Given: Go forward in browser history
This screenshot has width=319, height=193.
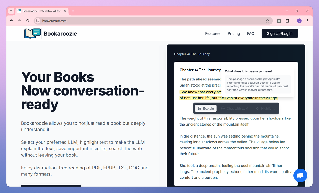Looking at the screenshot, I should point(19,21).
